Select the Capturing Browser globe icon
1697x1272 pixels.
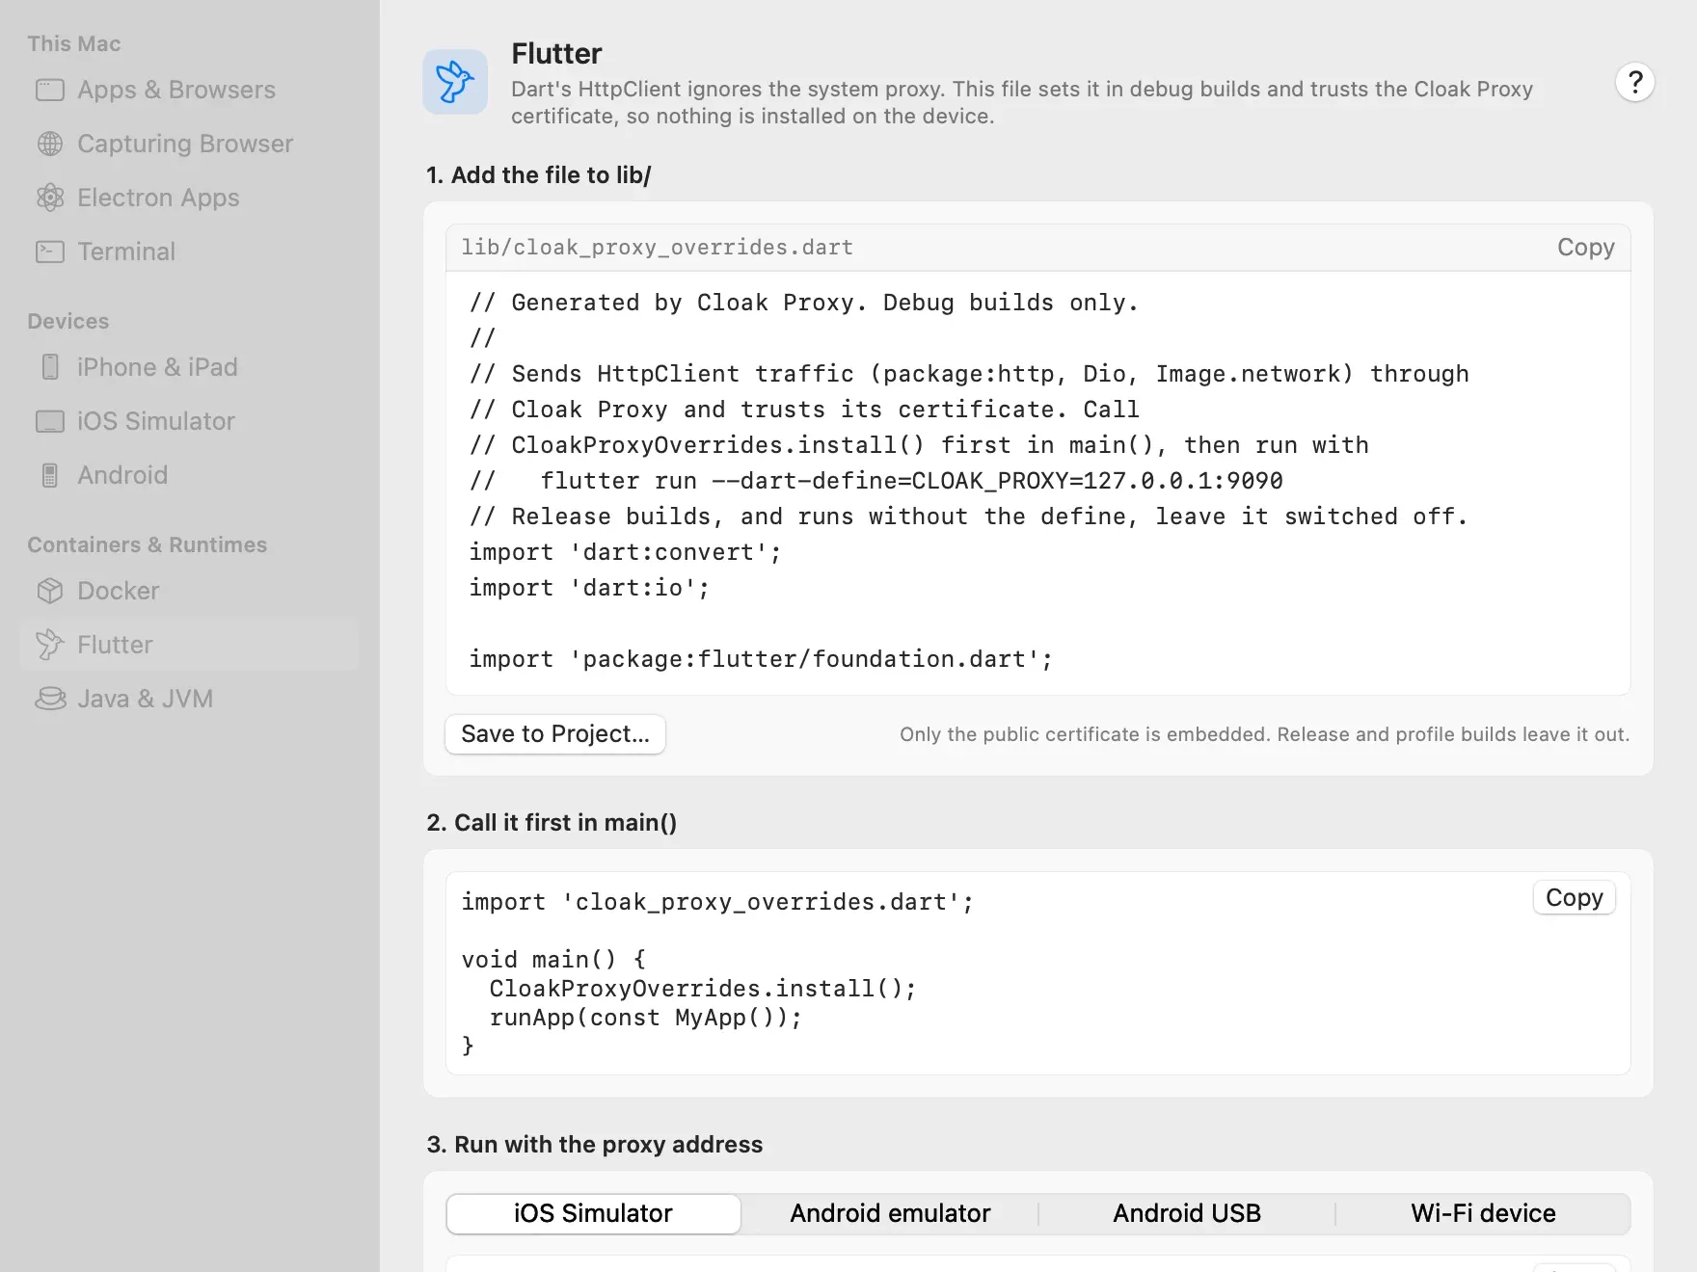[x=50, y=144]
